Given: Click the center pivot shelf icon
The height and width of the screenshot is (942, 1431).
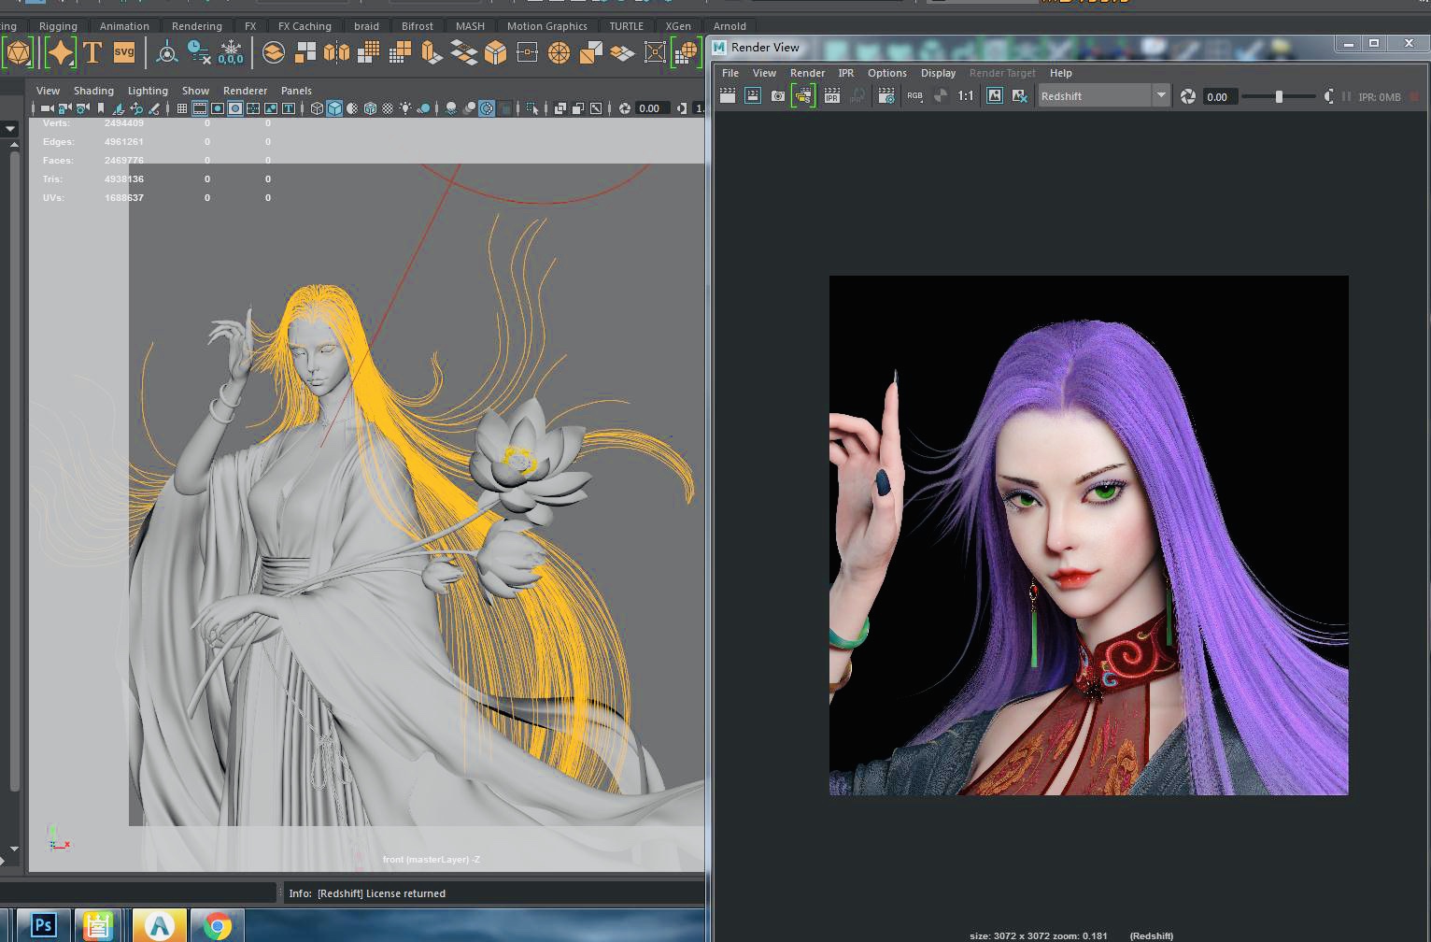Looking at the screenshot, I should coord(167,53).
